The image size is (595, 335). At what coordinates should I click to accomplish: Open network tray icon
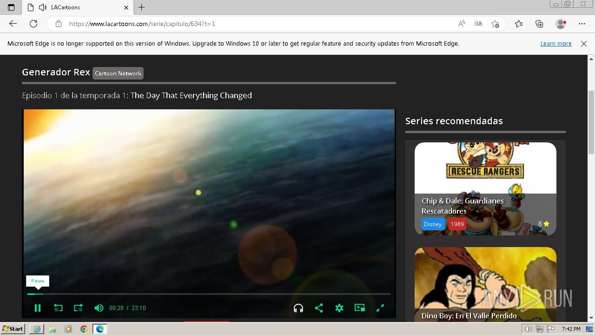pyautogui.click(x=540, y=329)
